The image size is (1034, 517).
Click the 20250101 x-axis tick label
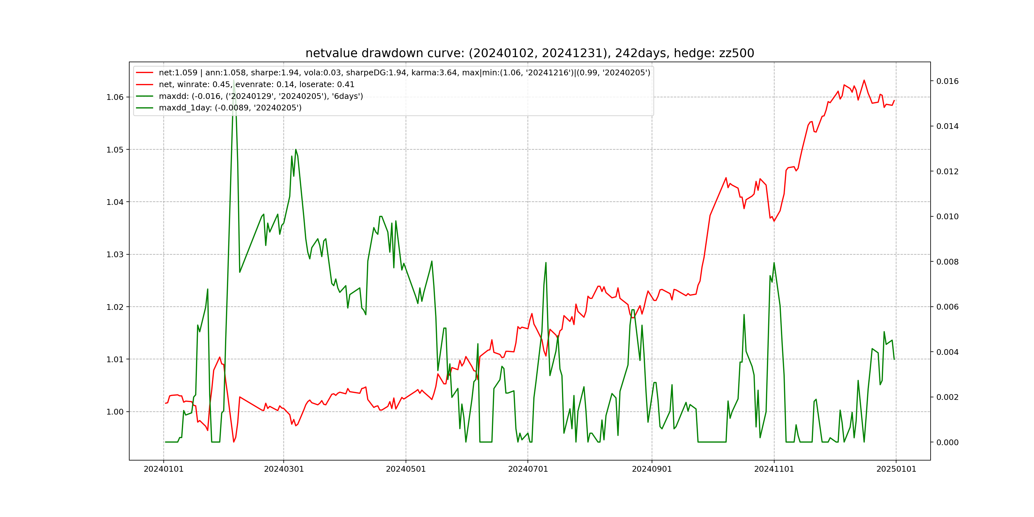pyautogui.click(x=896, y=469)
